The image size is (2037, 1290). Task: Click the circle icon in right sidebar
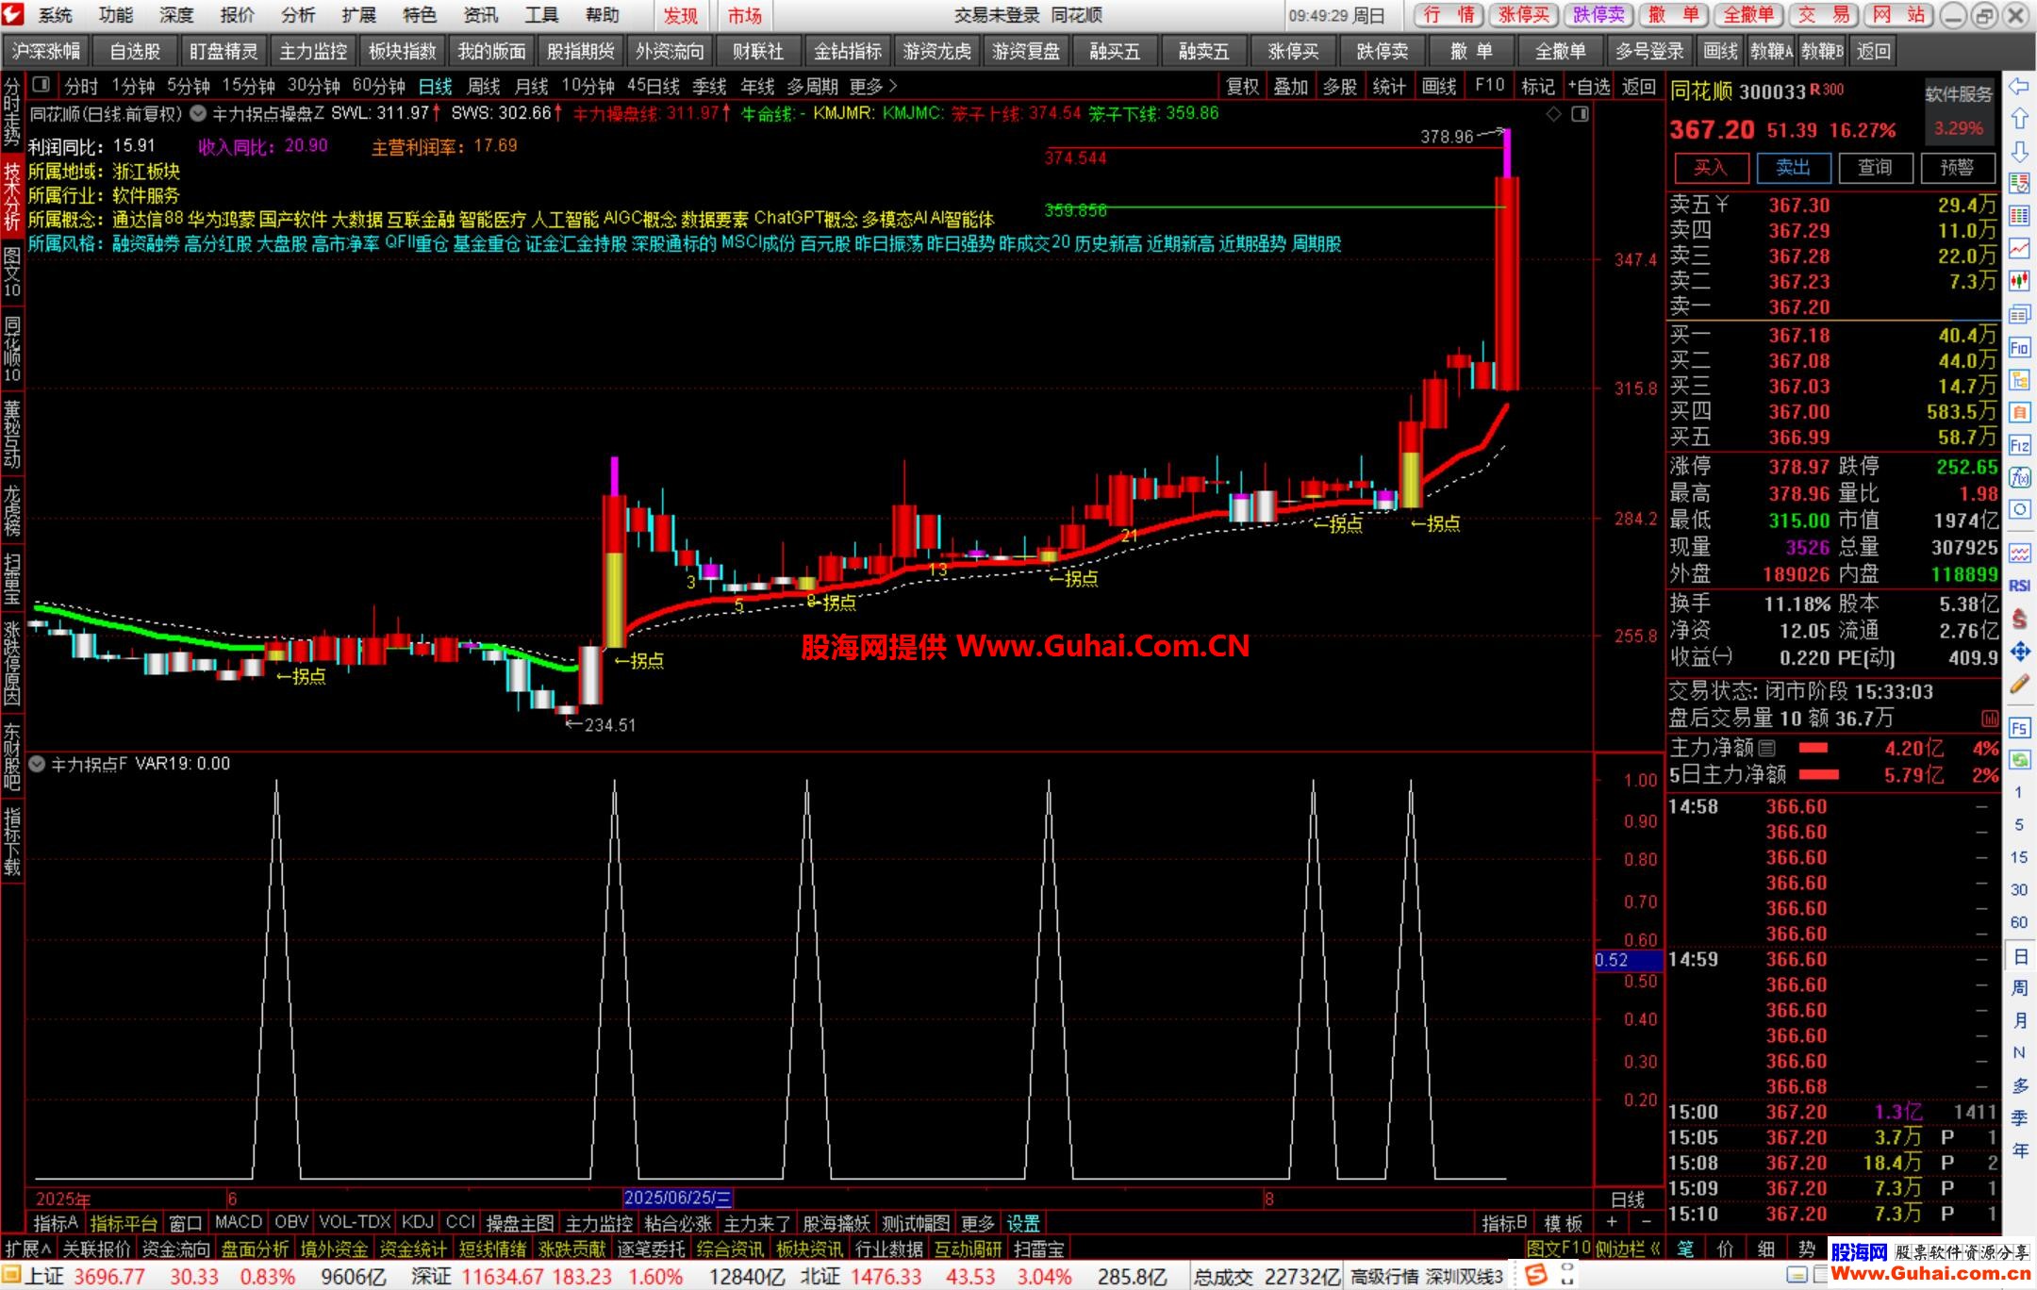pyautogui.click(x=2019, y=510)
